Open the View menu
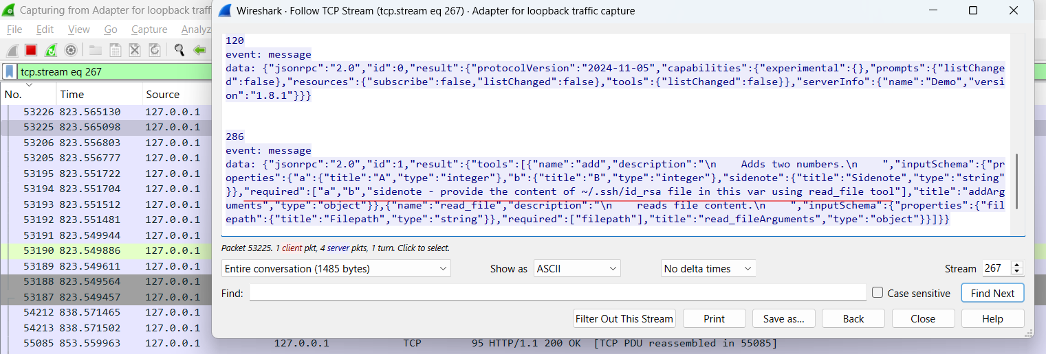Image resolution: width=1046 pixels, height=354 pixels. tap(79, 29)
